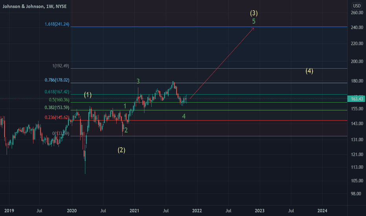Select the 1(192.49) Fibonacci level label
The image size is (366, 216).
[61, 66]
